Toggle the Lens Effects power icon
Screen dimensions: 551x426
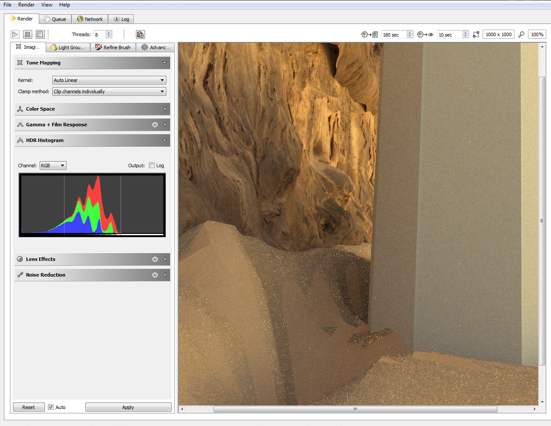pyautogui.click(x=155, y=259)
